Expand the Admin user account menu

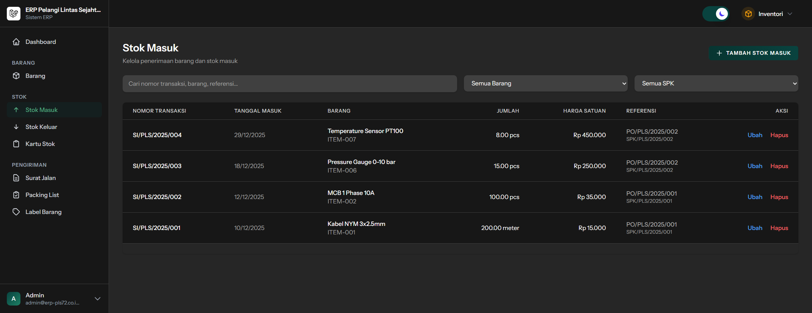97,299
